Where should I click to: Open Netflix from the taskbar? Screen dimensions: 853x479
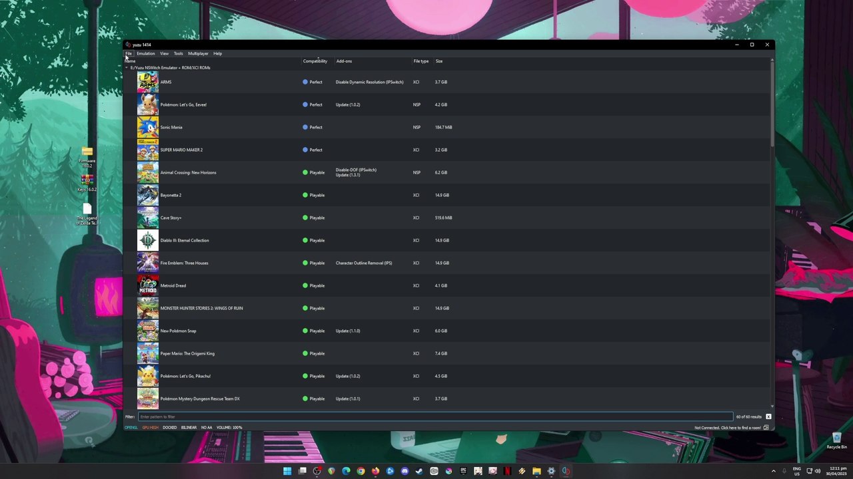pyautogui.click(x=507, y=471)
